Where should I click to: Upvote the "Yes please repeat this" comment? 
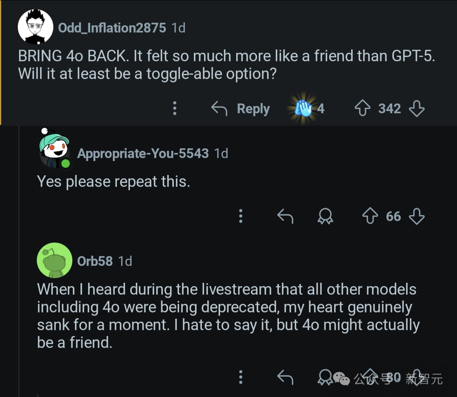[x=370, y=216]
